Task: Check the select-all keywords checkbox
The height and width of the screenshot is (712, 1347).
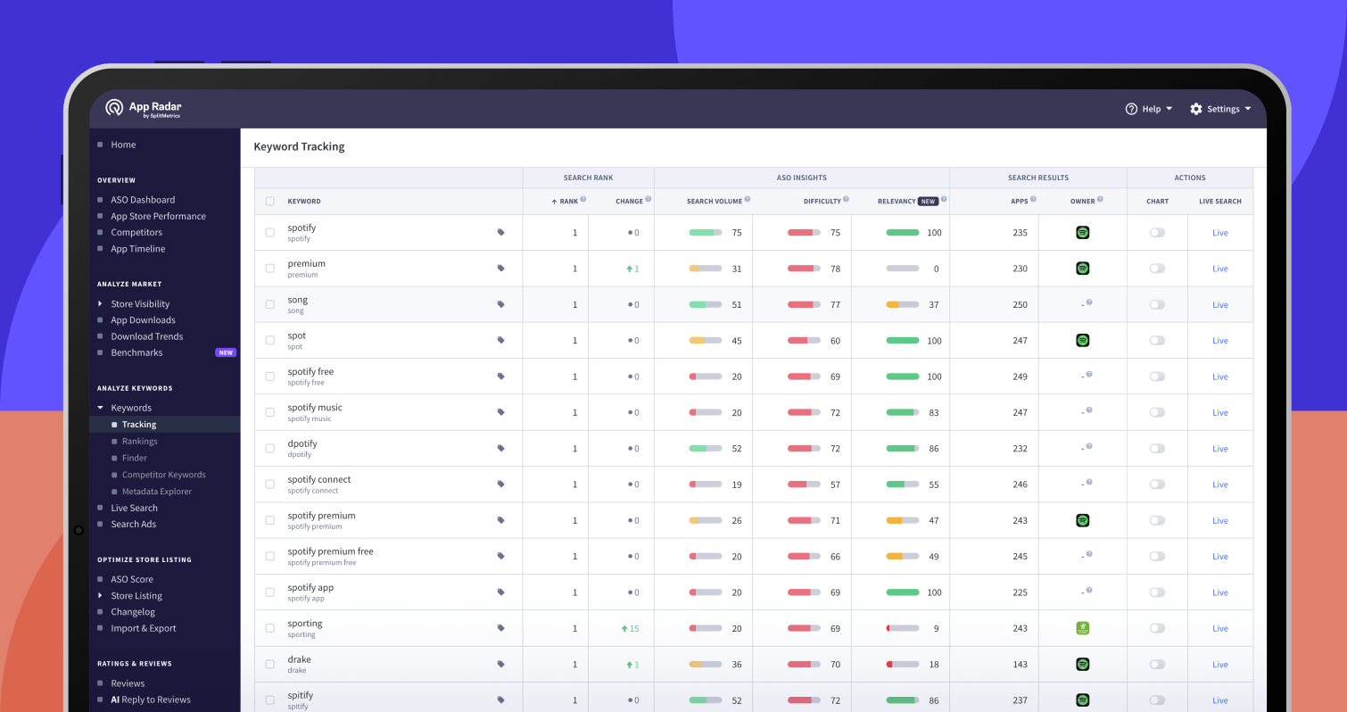Action: (x=270, y=202)
